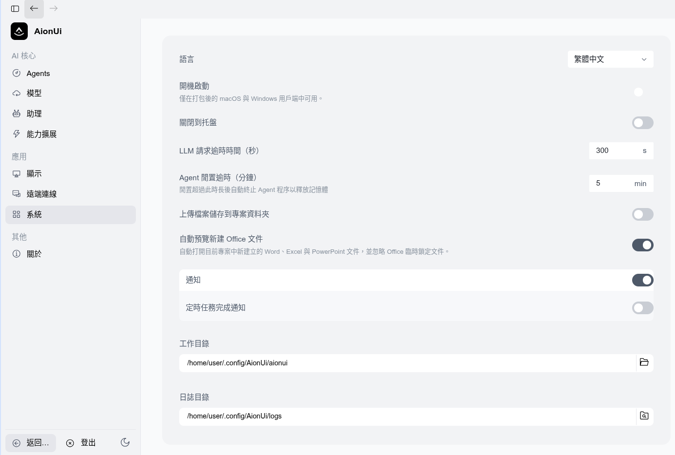
Task: Enable 上傳檔案儲存到專案資料夾 switch
Action: click(x=643, y=214)
